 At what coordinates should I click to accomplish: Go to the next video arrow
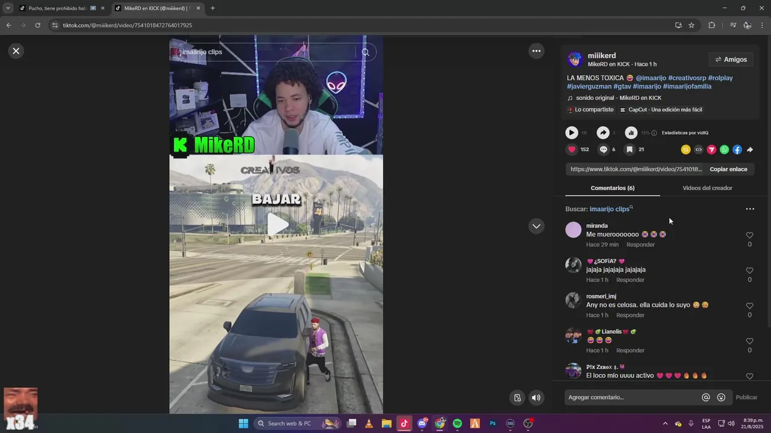coord(536,226)
